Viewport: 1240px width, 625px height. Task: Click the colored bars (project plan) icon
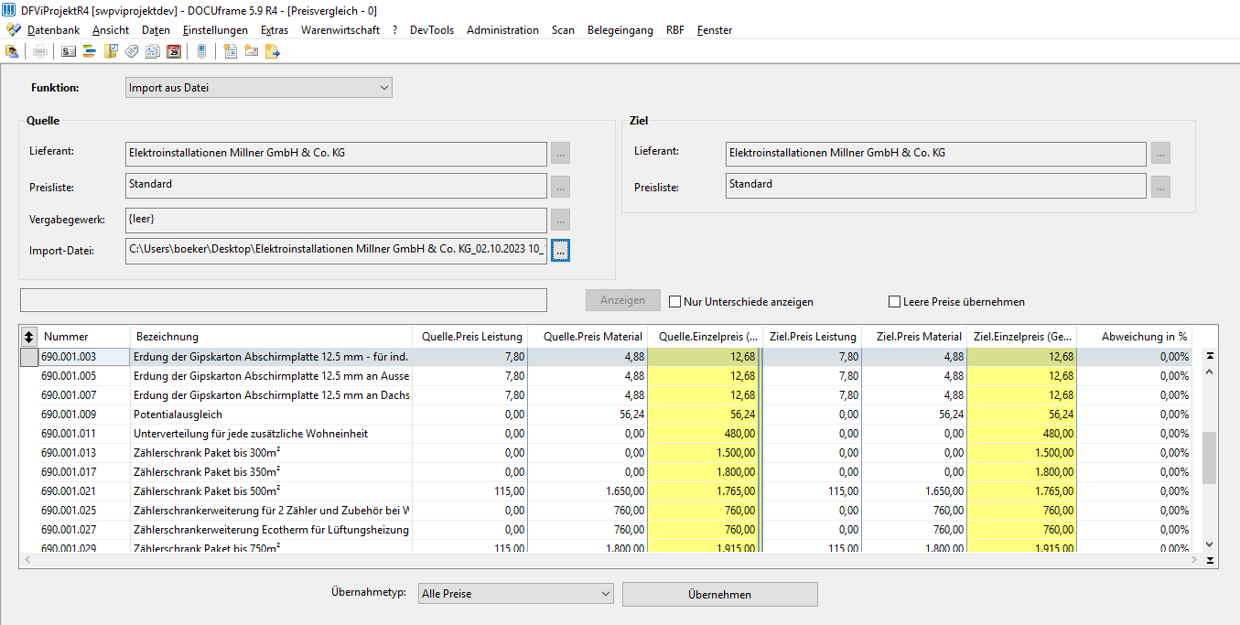tap(90, 51)
